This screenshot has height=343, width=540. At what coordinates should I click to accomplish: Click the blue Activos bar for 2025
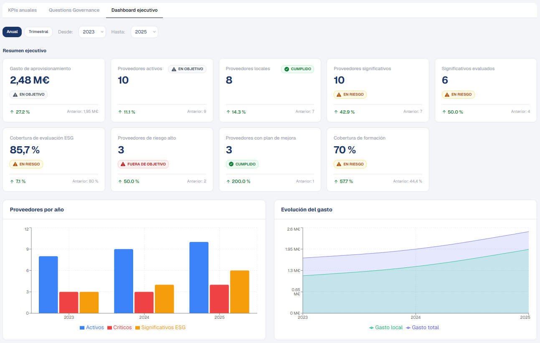(x=199, y=277)
